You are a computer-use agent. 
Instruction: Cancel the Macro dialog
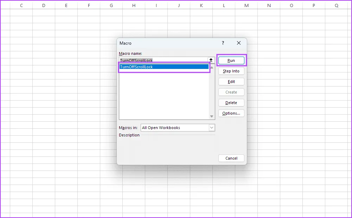pyautogui.click(x=231, y=158)
